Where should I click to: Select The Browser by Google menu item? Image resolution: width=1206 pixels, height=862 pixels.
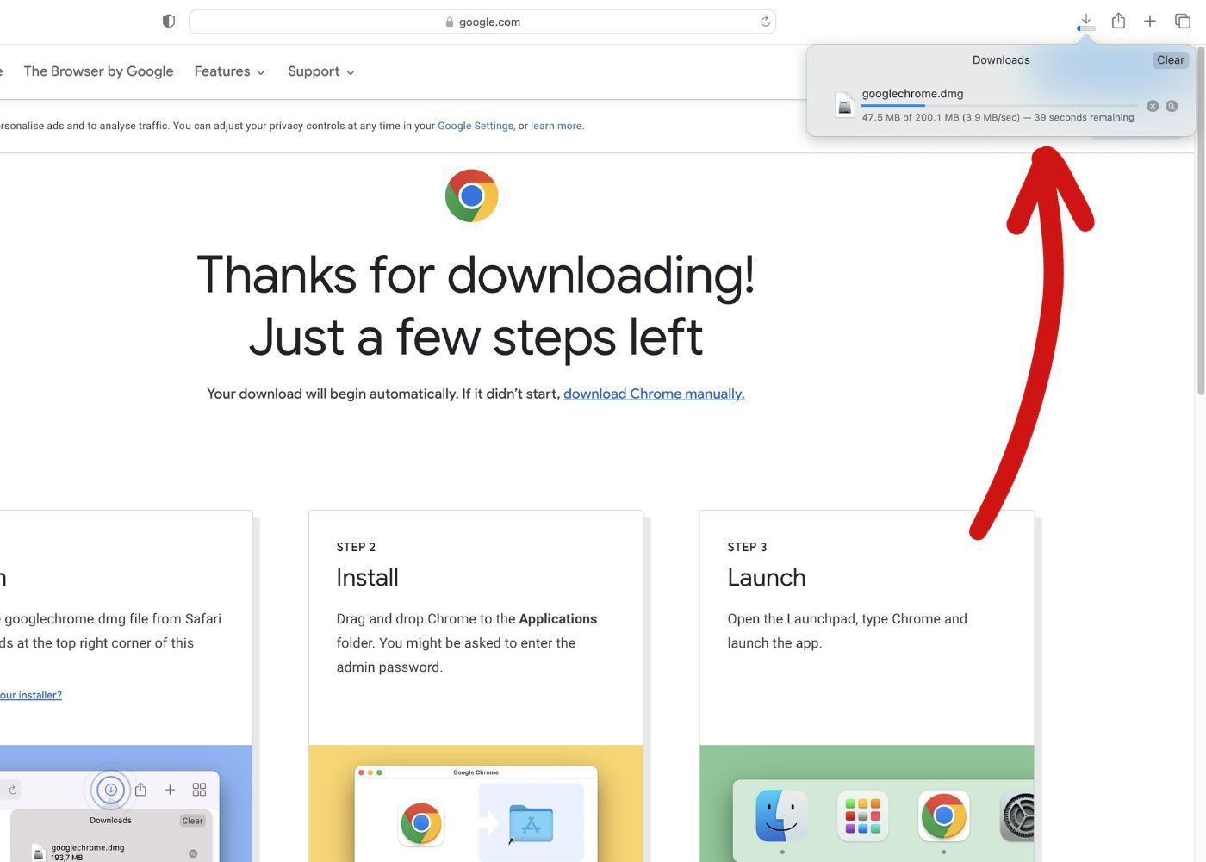point(97,71)
